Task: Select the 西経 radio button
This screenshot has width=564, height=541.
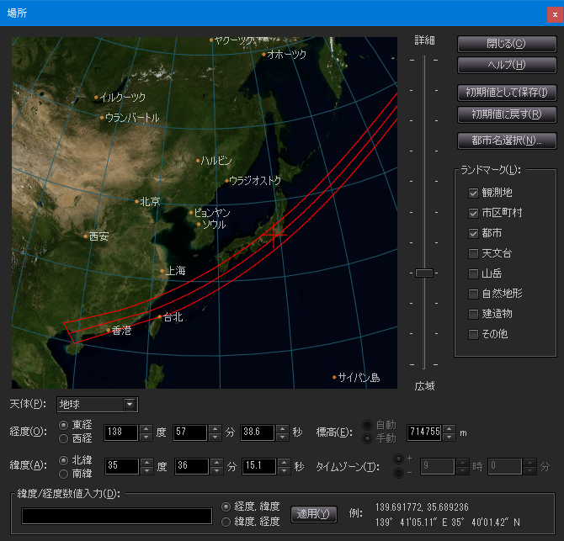Action: tap(64, 438)
